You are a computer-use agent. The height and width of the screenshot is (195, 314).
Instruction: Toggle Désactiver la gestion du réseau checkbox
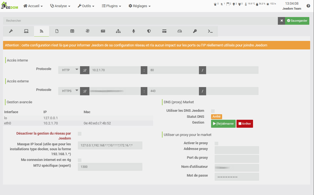tap(79, 134)
